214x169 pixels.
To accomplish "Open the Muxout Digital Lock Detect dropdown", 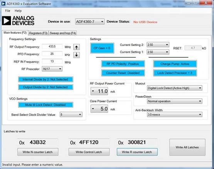I will point(175,88).
